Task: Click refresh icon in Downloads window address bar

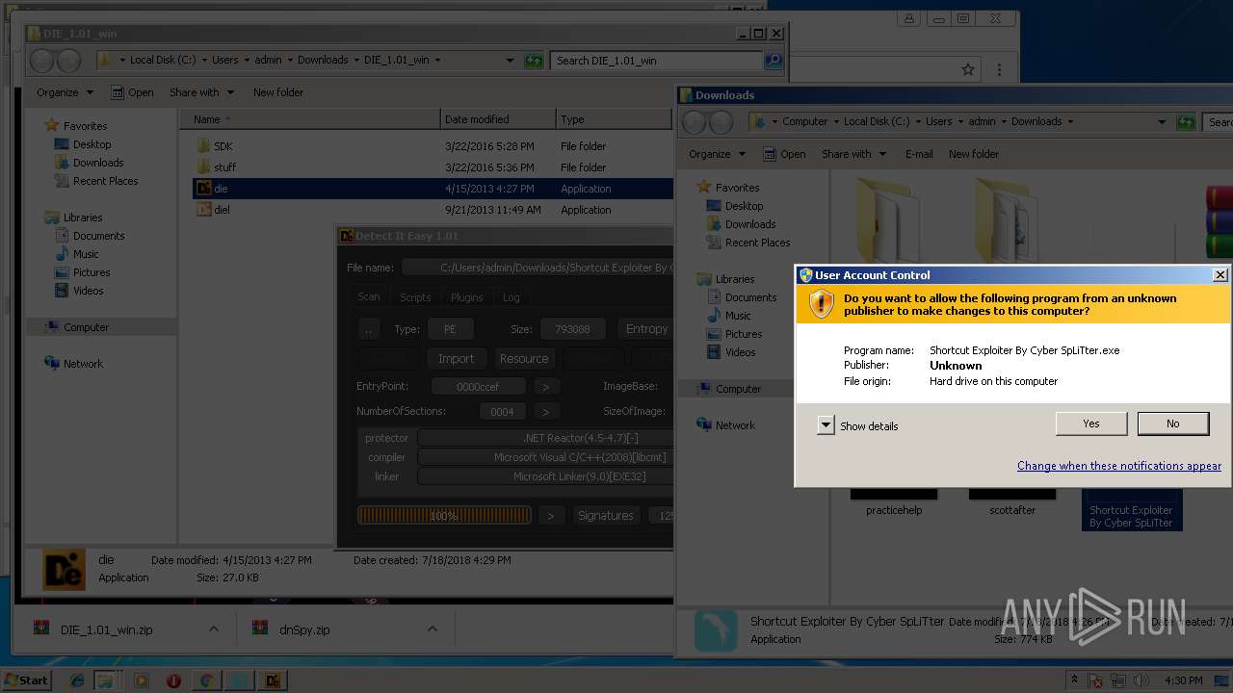Action: point(1187,121)
